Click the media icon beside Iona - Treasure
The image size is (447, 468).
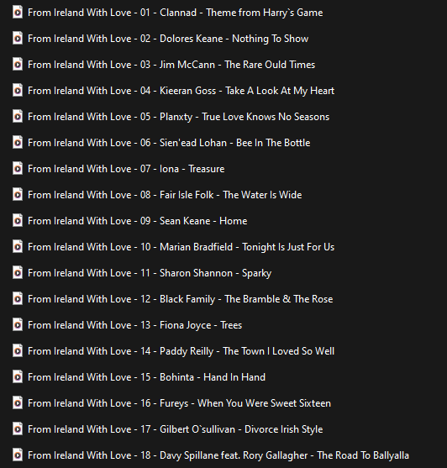[x=18, y=168]
